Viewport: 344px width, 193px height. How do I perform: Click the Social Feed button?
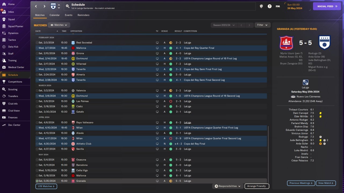coord(327,6)
